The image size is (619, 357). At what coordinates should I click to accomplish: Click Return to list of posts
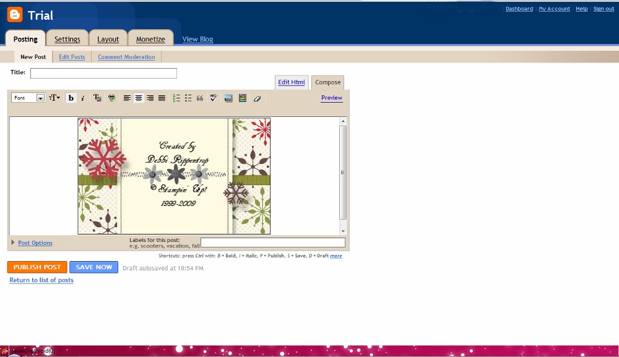point(41,280)
